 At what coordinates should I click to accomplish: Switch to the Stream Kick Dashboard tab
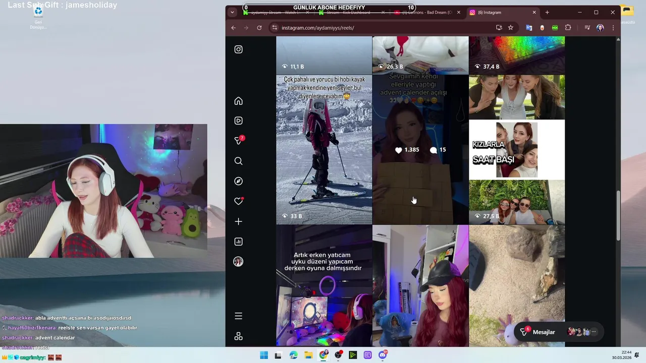click(x=351, y=12)
